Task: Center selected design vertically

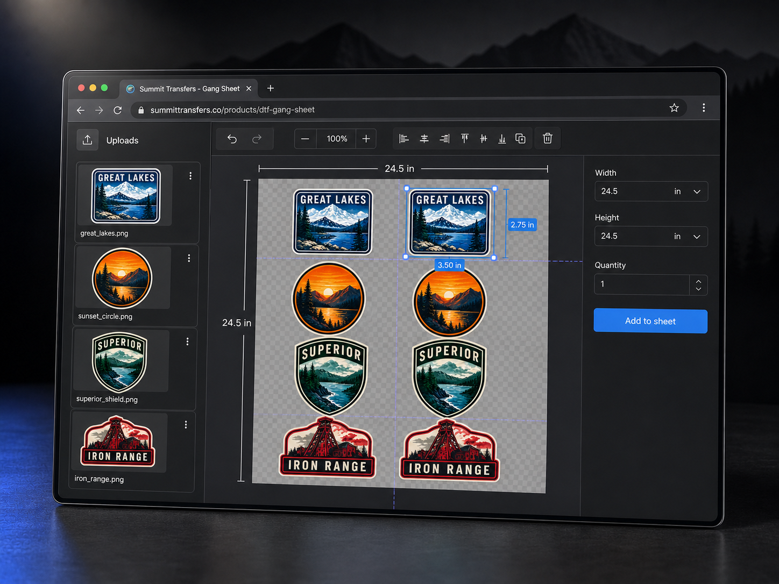Action: [484, 139]
